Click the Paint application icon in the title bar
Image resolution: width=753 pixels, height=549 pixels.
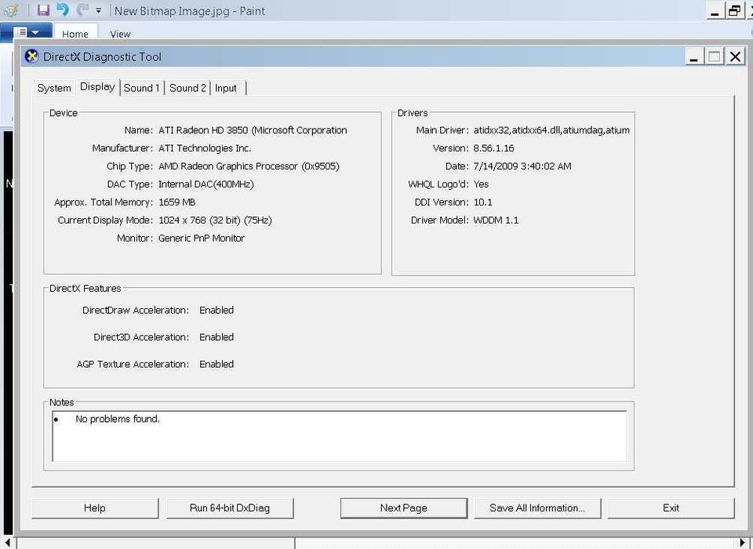click(12, 10)
